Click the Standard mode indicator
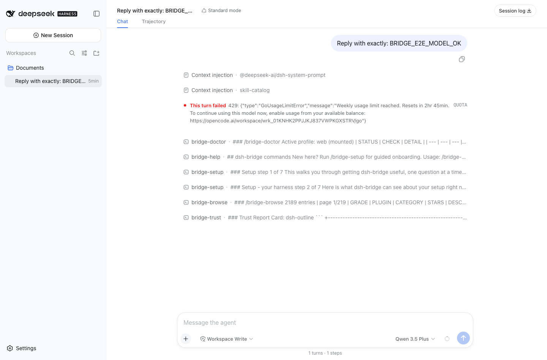Screen dimensions: 547x360 point(221,11)
